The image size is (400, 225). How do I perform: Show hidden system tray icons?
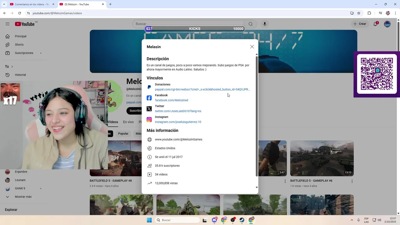point(352,220)
